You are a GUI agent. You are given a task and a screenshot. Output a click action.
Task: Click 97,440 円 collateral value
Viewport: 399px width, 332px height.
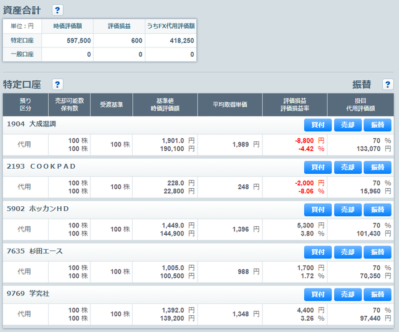coord(375,319)
